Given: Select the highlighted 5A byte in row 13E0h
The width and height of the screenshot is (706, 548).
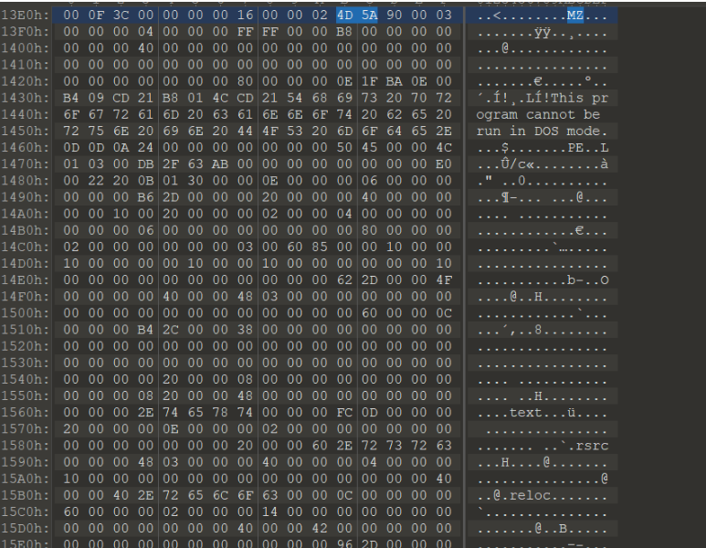Looking at the screenshot, I should pyautogui.click(x=369, y=15).
